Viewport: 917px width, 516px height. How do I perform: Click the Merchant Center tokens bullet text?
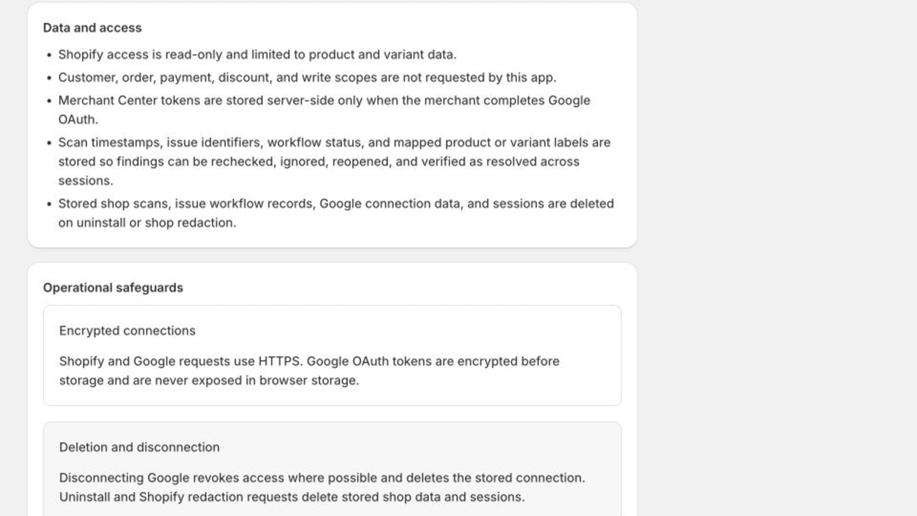pos(324,110)
